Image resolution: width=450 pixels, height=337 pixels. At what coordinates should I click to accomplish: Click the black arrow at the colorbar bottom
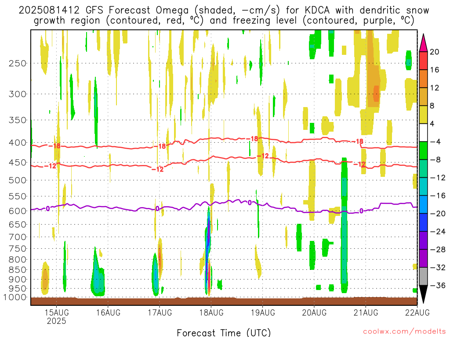click(423, 294)
